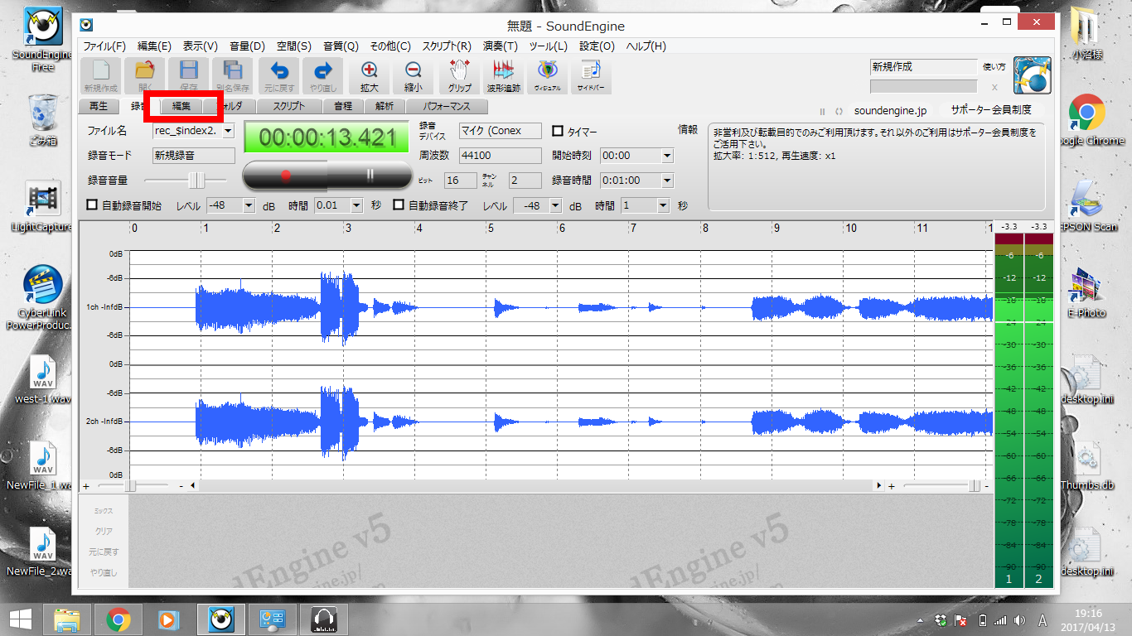Open the 自動録音終了 時間 1 dropdown
The width and height of the screenshot is (1132, 636).
663,205
